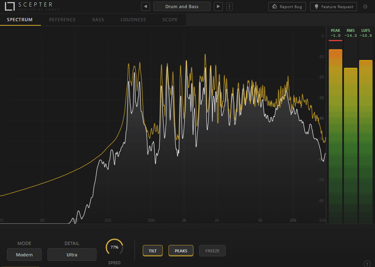
Task: Click the bug icon in Report Bug
Action: tap(275, 7)
